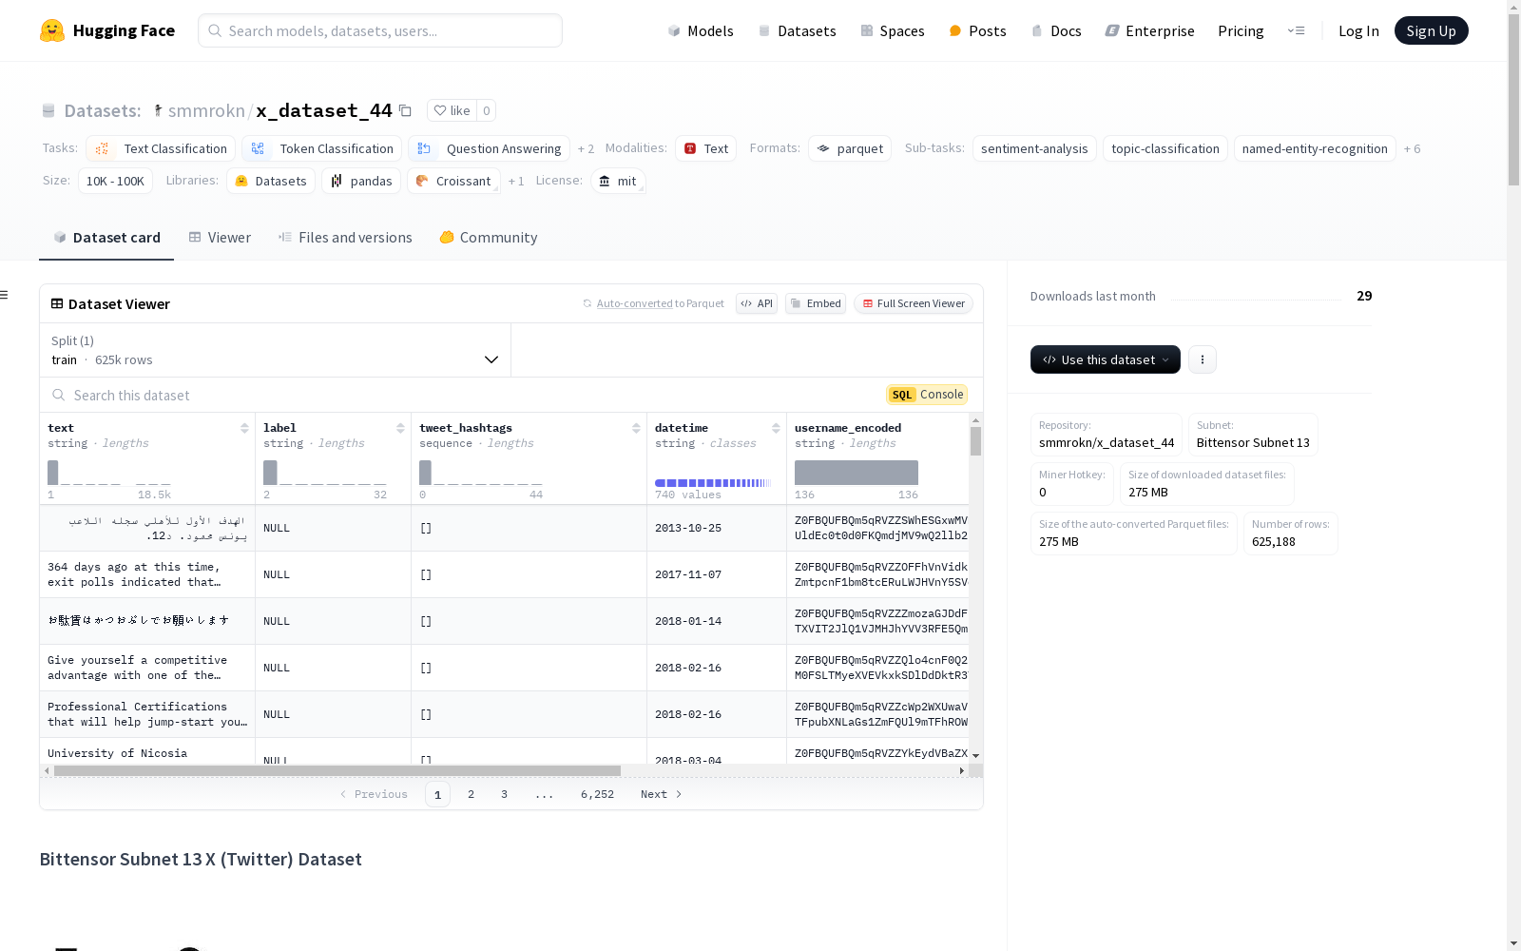
Task: Click the sentiment-analysis sub-task tag
Action: pyautogui.click(x=1034, y=148)
